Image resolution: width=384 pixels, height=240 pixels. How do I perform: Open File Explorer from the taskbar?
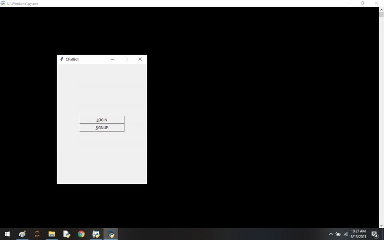click(x=52, y=234)
